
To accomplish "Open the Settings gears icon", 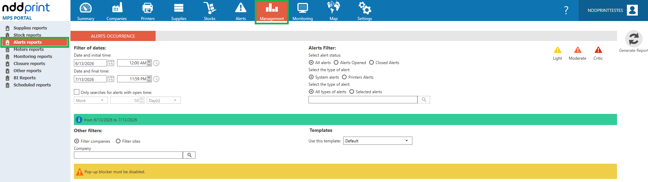I will [365, 8].
